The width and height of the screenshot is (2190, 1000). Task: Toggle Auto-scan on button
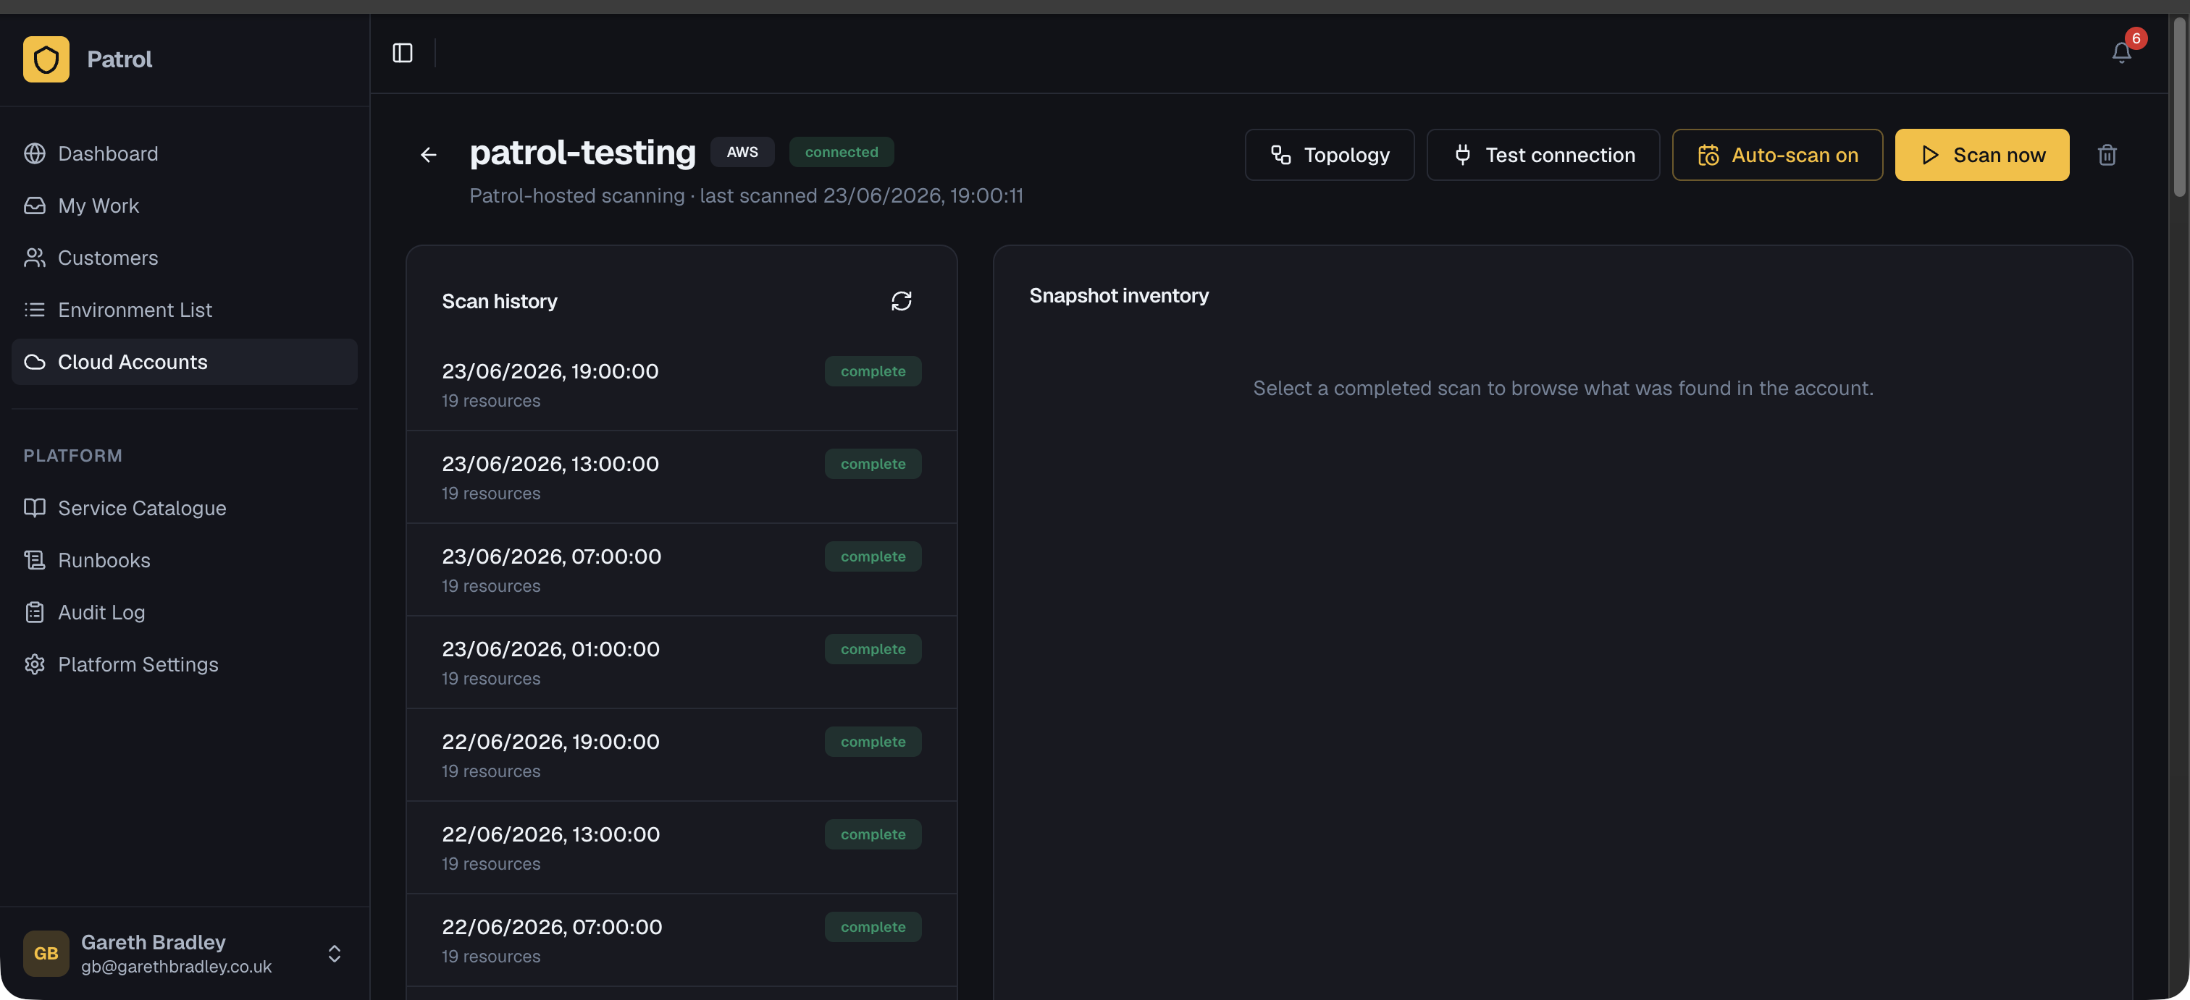1776,155
